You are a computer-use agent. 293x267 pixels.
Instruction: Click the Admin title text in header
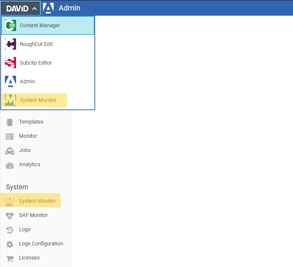pyautogui.click(x=69, y=8)
